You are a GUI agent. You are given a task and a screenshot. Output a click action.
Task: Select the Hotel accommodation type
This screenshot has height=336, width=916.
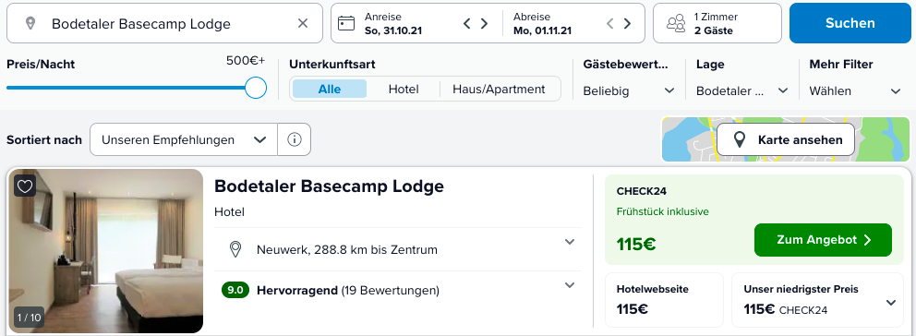pos(404,90)
